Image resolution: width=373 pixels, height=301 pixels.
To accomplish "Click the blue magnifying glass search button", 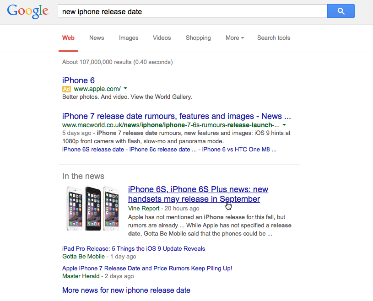I will tap(341, 11).
